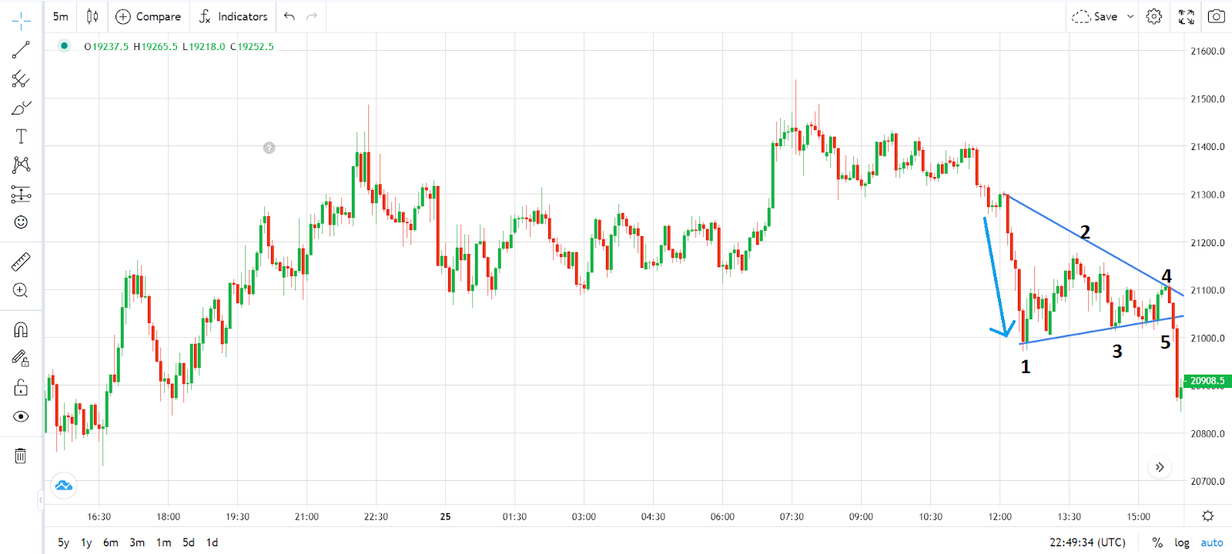
Task: Remove drawings with the trash icon
Action: tap(21, 456)
